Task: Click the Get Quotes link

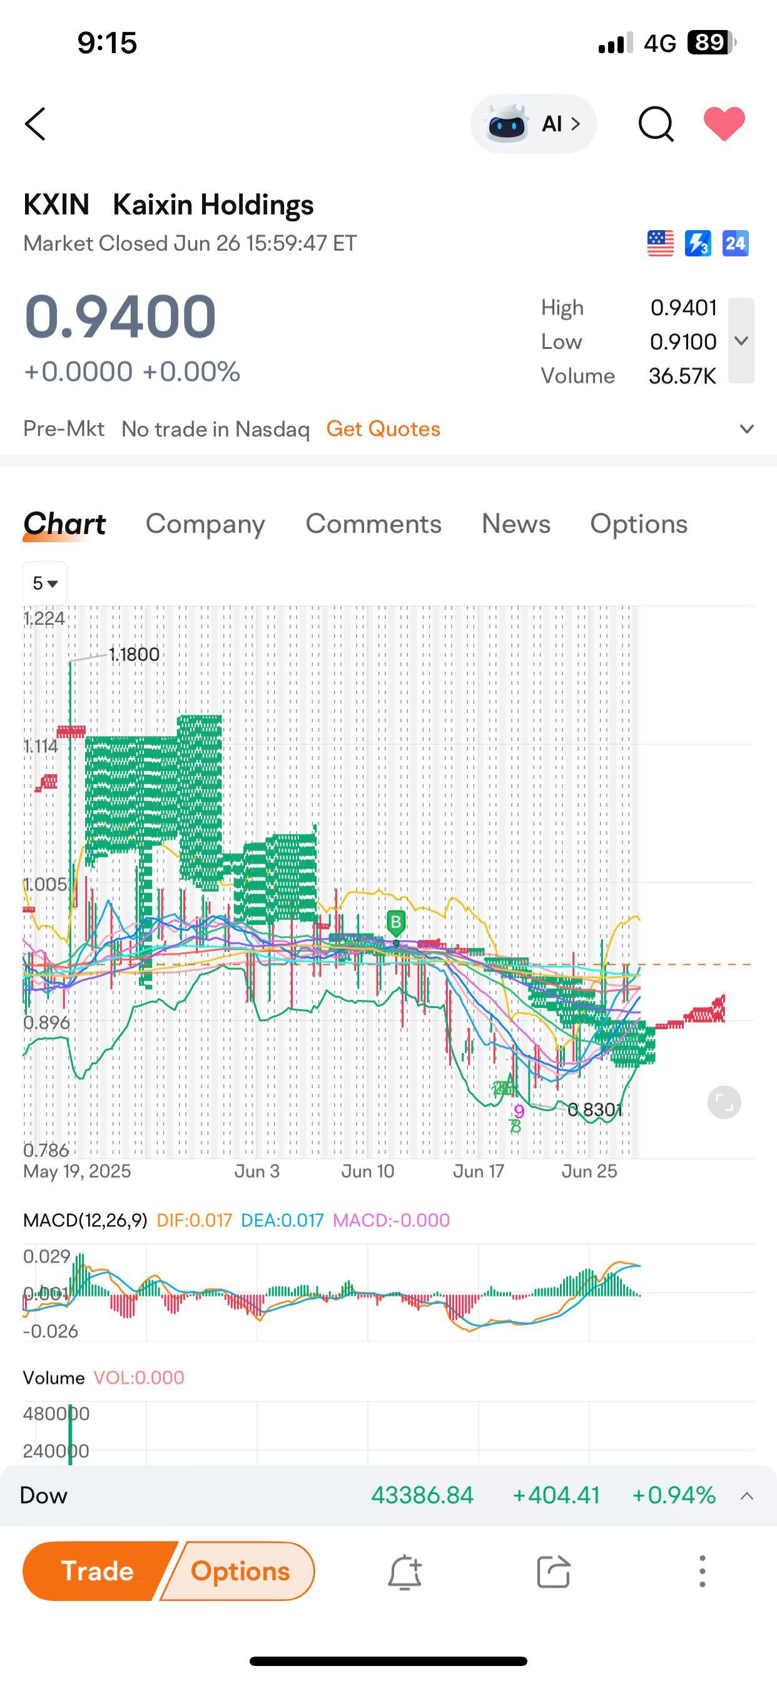Action: pos(383,429)
